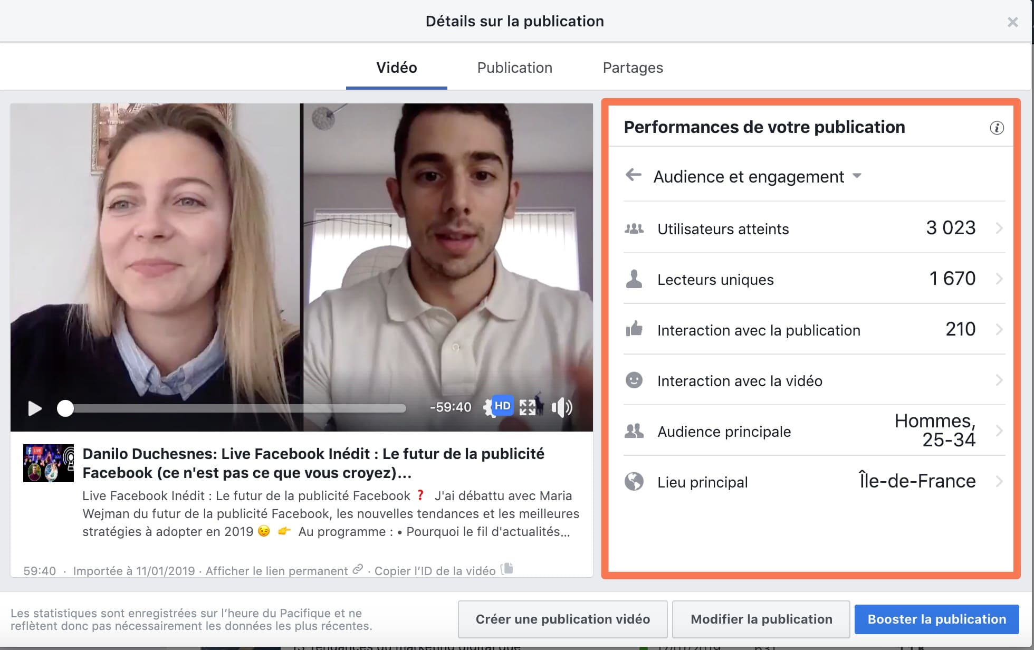Open Afficher le lien permanent link
1034x650 pixels.
276,571
